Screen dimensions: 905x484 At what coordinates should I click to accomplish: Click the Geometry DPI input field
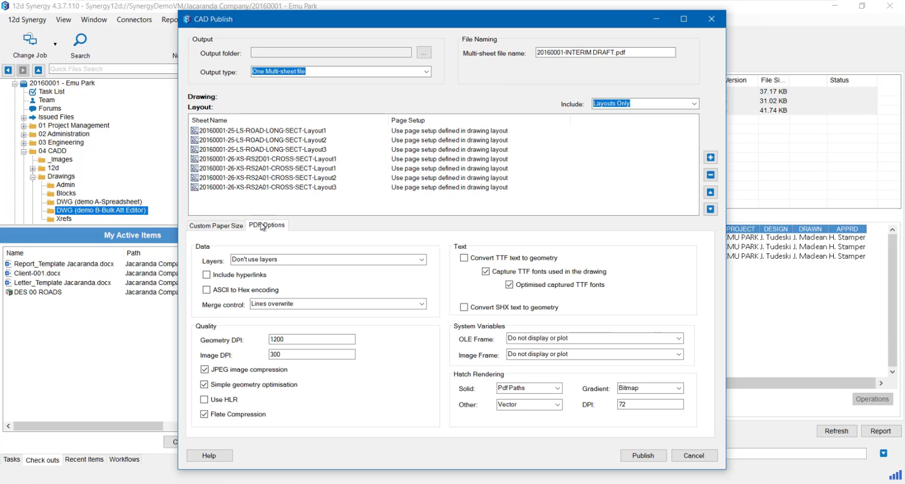tap(312, 339)
